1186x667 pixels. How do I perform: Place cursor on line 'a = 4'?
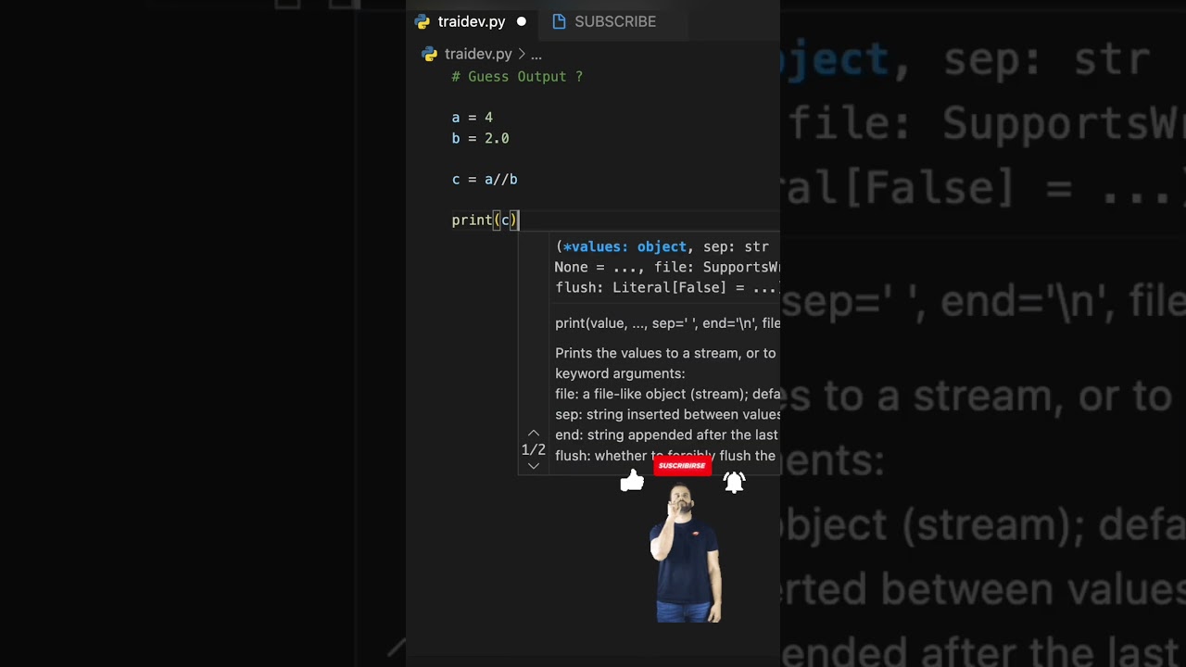(473, 118)
